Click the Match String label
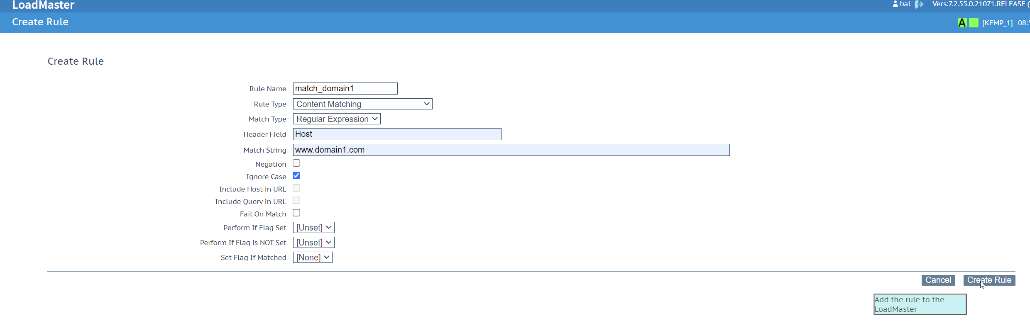The width and height of the screenshot is (1030, 323). point(265,150)
